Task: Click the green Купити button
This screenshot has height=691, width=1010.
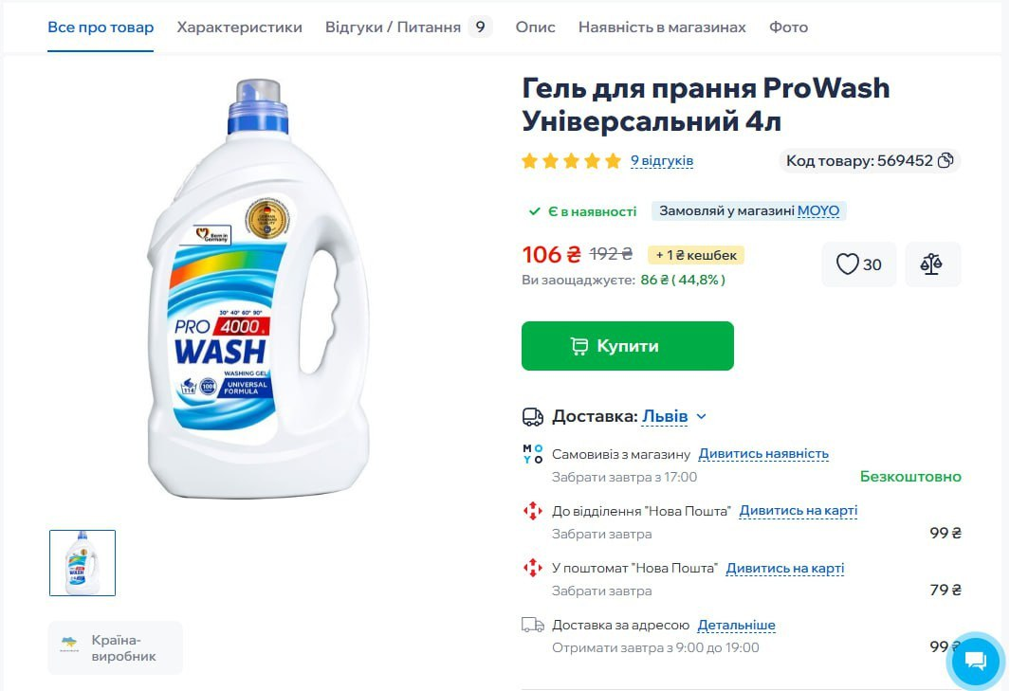Action: (628, 346)
